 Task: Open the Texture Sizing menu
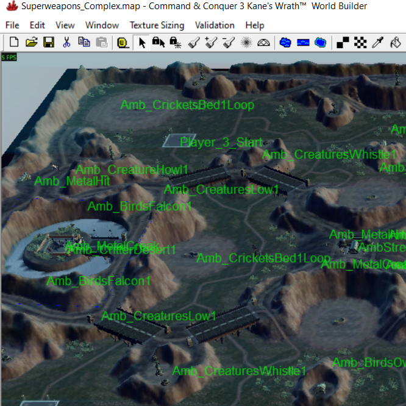(x=157, y=25)
